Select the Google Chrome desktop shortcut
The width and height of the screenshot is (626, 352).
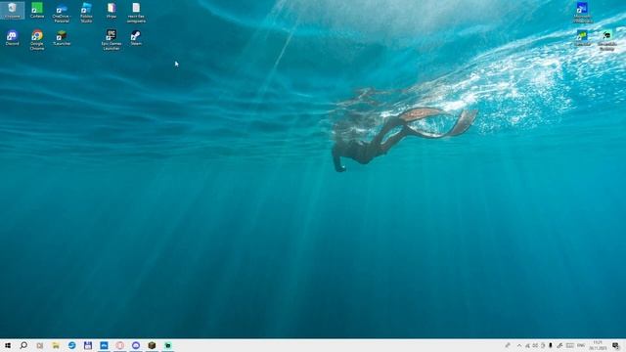point(37,40)
